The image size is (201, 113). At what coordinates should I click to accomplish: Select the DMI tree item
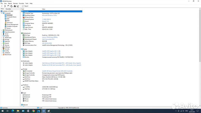pos(8,19)
